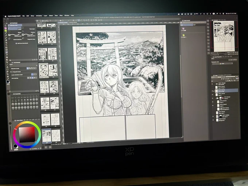This screenshot has width=248, height=186.
Task: Expand the page guides layer folder
Action: (x=215, y=84)
